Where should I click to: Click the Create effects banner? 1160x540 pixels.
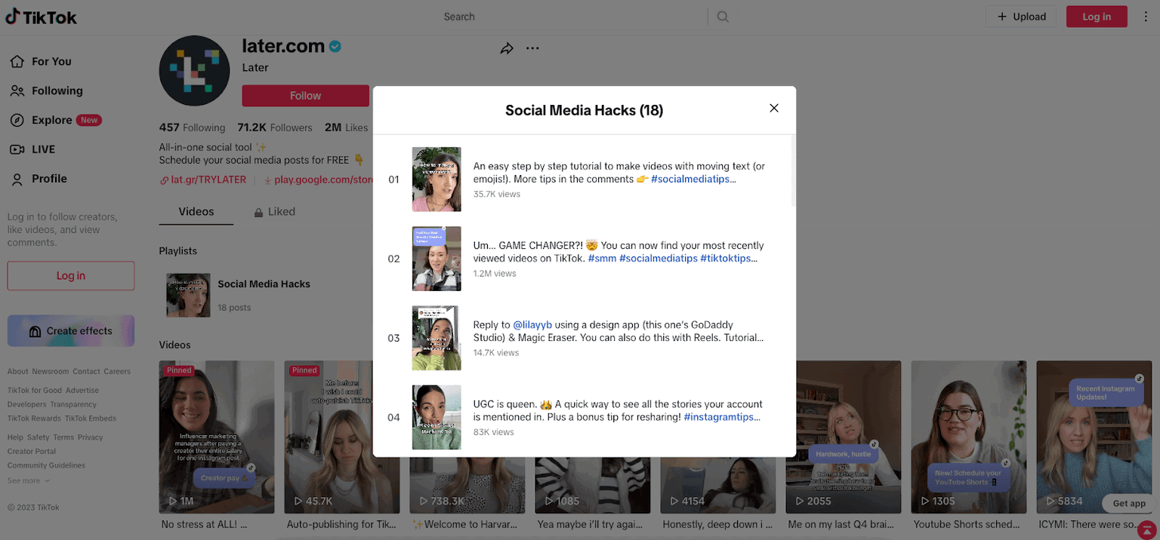(71, 331)
